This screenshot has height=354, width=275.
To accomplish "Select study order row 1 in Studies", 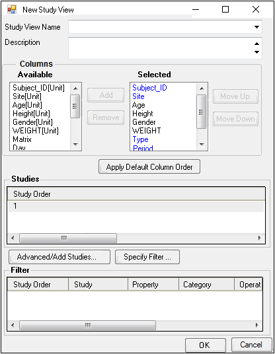I will [x=136, y=206].
